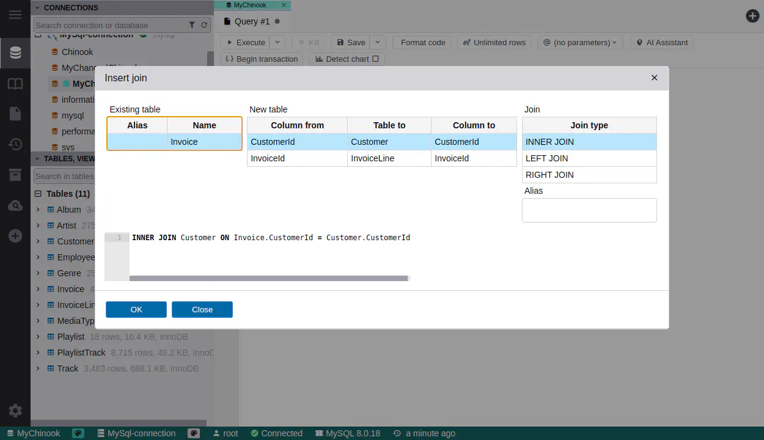Click the SQL preview horizontal scrollbar
The image size is (764, 440).
[x=268, y=278]
